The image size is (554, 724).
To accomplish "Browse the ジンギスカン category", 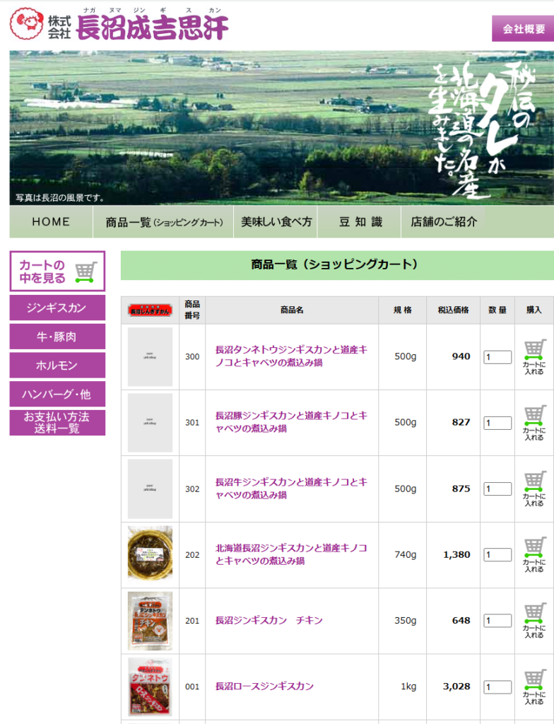I will click(x=57, y=308).
